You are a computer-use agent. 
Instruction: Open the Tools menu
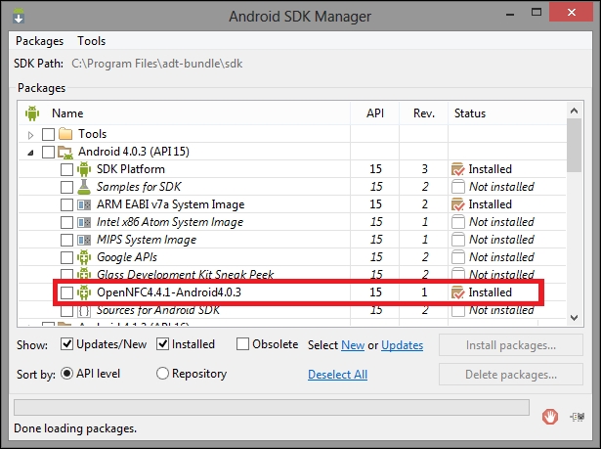(91, 41)
